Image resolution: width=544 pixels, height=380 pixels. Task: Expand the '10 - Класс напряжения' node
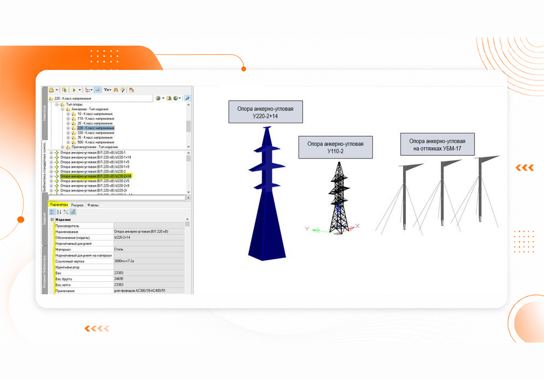click(68, 114)
